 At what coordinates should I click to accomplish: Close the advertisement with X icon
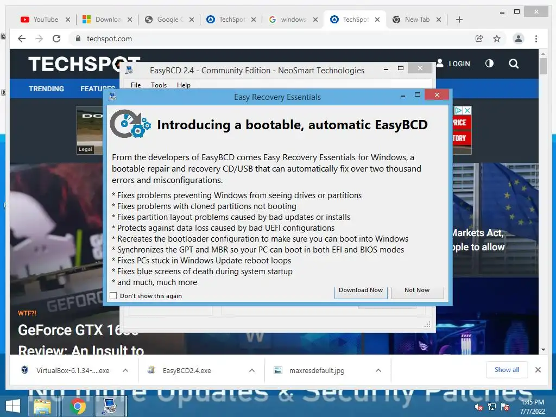pos(467,111)
